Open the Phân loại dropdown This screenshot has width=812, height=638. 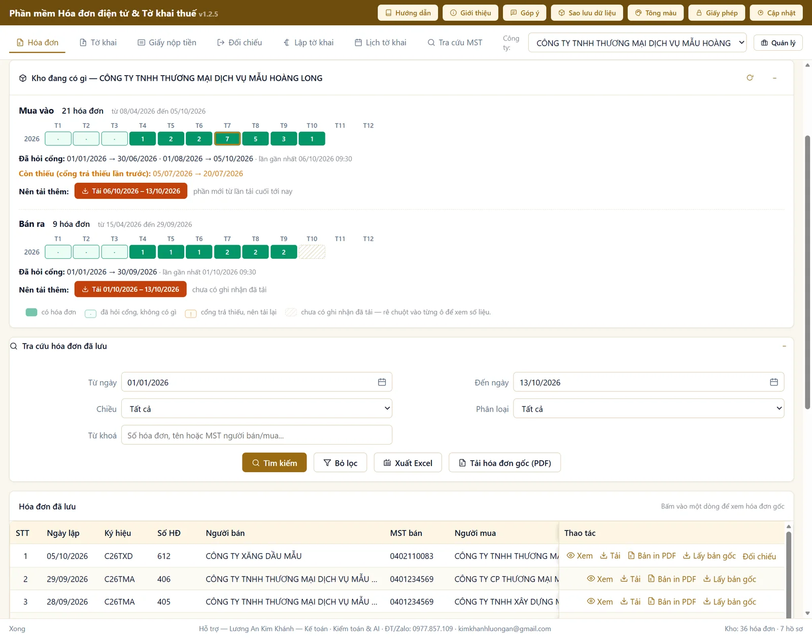tap(649, 409)
